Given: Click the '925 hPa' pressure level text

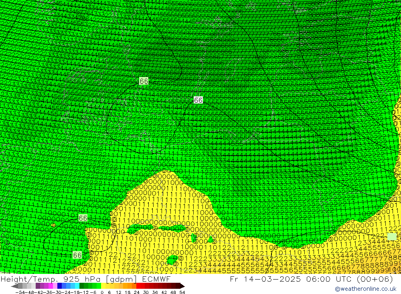Looking at the screenshot, I should tap(81, 279).
